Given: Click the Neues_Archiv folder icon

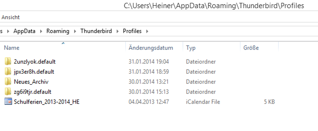Looking at the screenshot, I should (x=8, y=82).
